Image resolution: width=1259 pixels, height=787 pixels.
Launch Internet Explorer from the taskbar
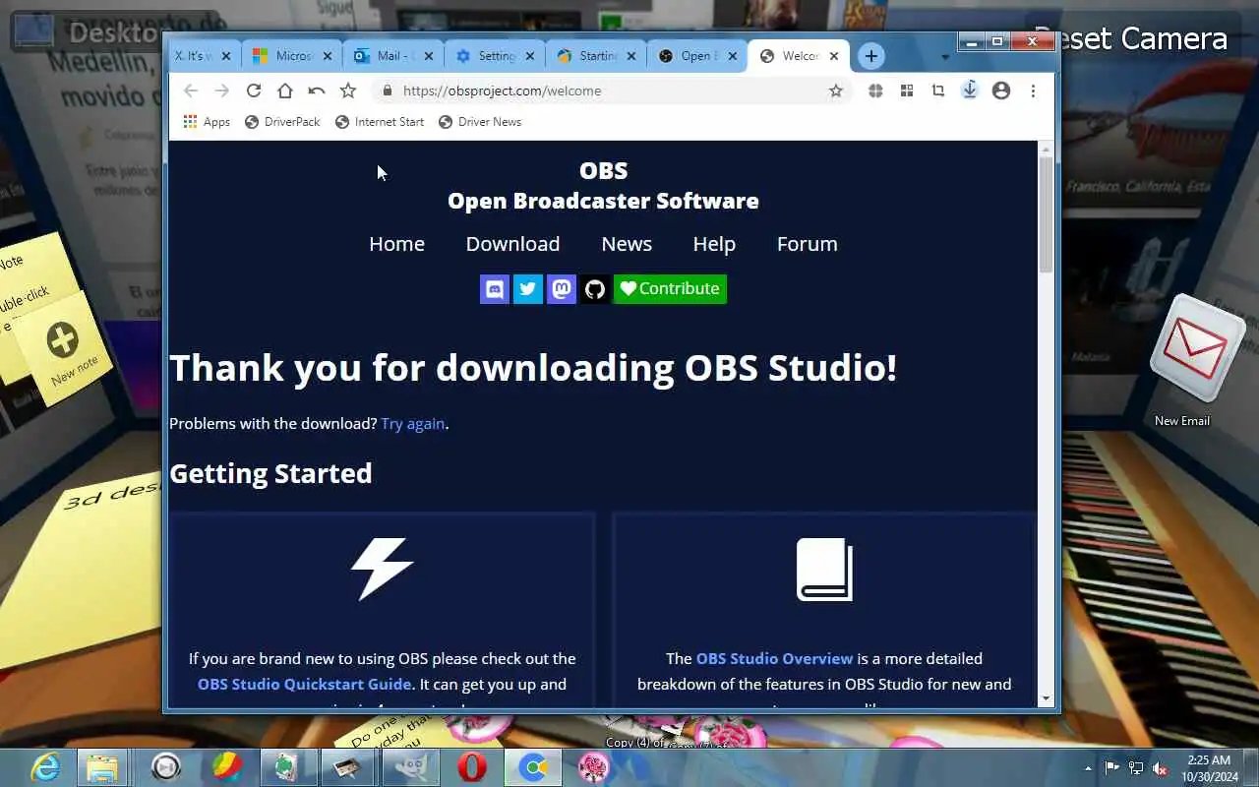click(45, 767)
